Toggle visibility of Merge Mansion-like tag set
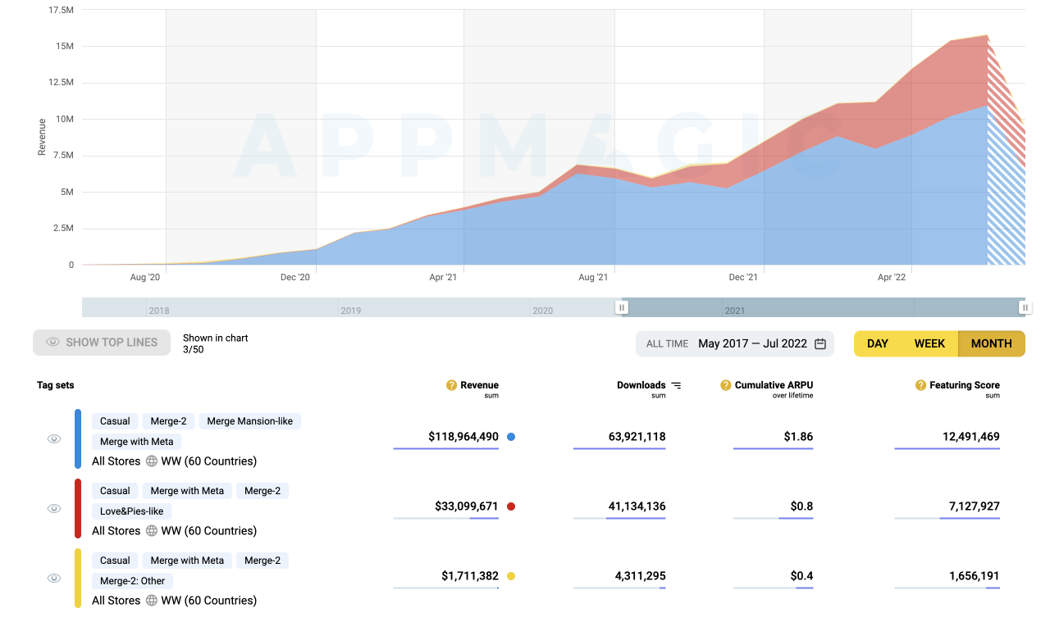1059x622 pixels. click(x=54, y=439)
